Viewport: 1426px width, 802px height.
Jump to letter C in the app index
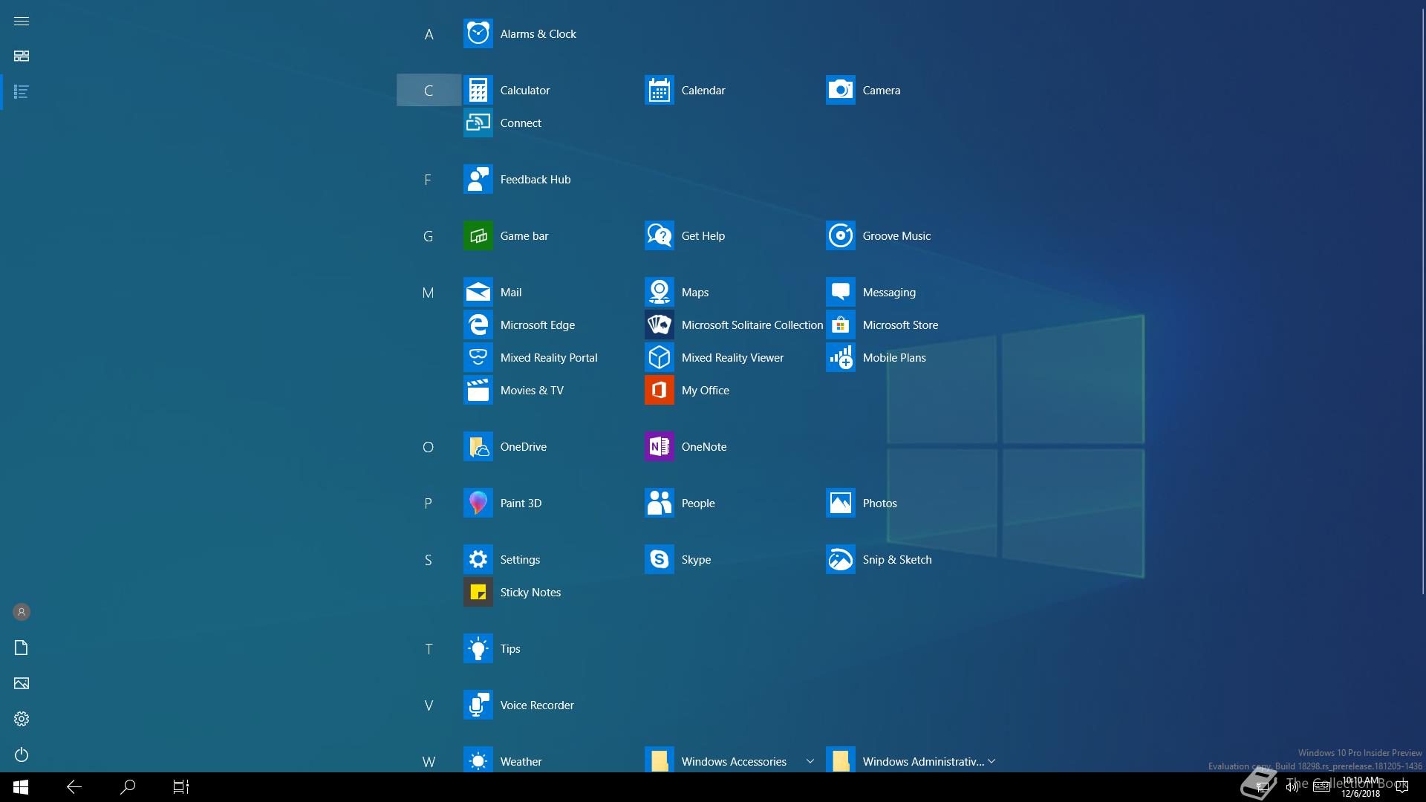coord(429,90)
